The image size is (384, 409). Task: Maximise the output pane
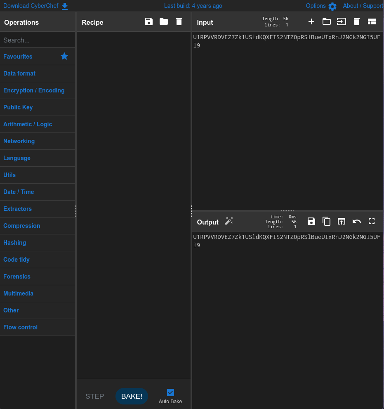click(372, 222)
